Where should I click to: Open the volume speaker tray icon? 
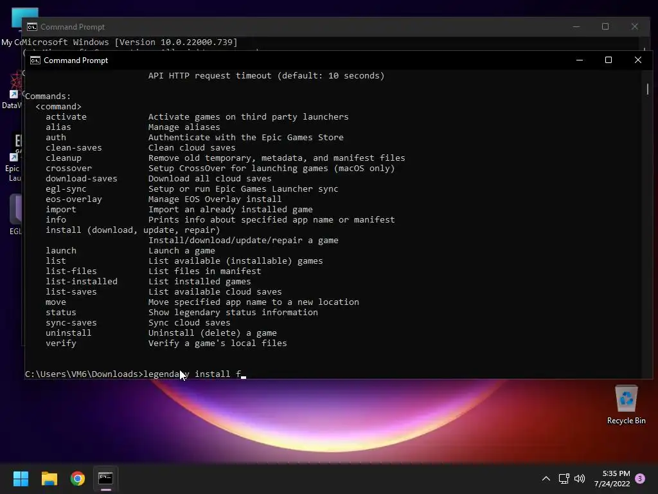click(x=580, y=479)
